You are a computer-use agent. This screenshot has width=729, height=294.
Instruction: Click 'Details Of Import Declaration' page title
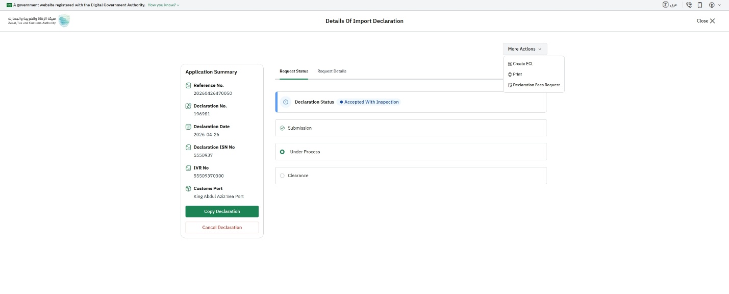(x=364, y=21)
